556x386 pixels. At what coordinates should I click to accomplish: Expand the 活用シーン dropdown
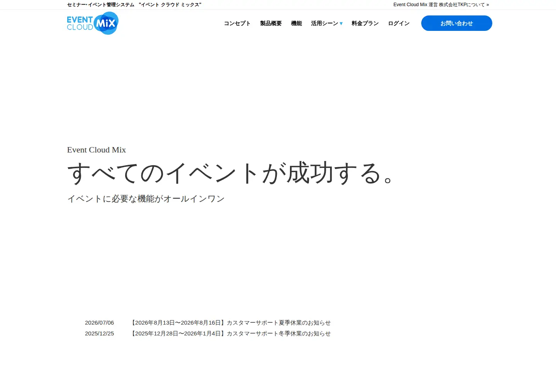coord(327,23)
